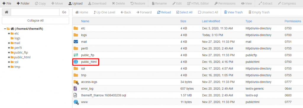The width and height of the screenshot is (303, 108).
Task: Create a new file with the File button
Action: click(7, 4)
